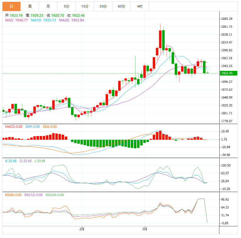Click the 96.92 RSI axis label
This screenshot has width=241, height=238.
(x=225, y=200)
